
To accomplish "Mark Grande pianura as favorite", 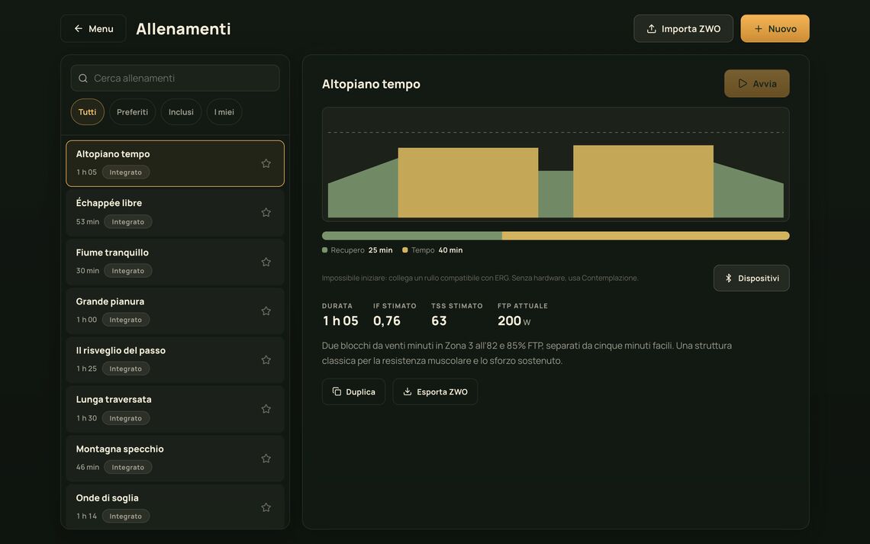I will pos(266,311).
